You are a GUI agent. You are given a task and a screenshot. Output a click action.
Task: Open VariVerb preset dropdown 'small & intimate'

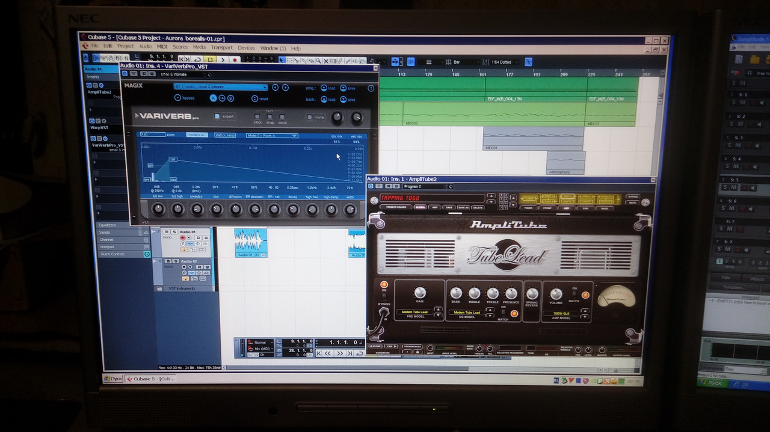coord(221,87)
